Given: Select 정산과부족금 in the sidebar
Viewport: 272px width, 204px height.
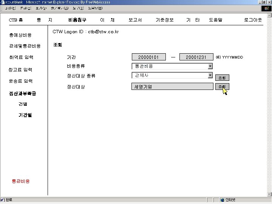Looking at the screenshot, I should tap(23, 94).
